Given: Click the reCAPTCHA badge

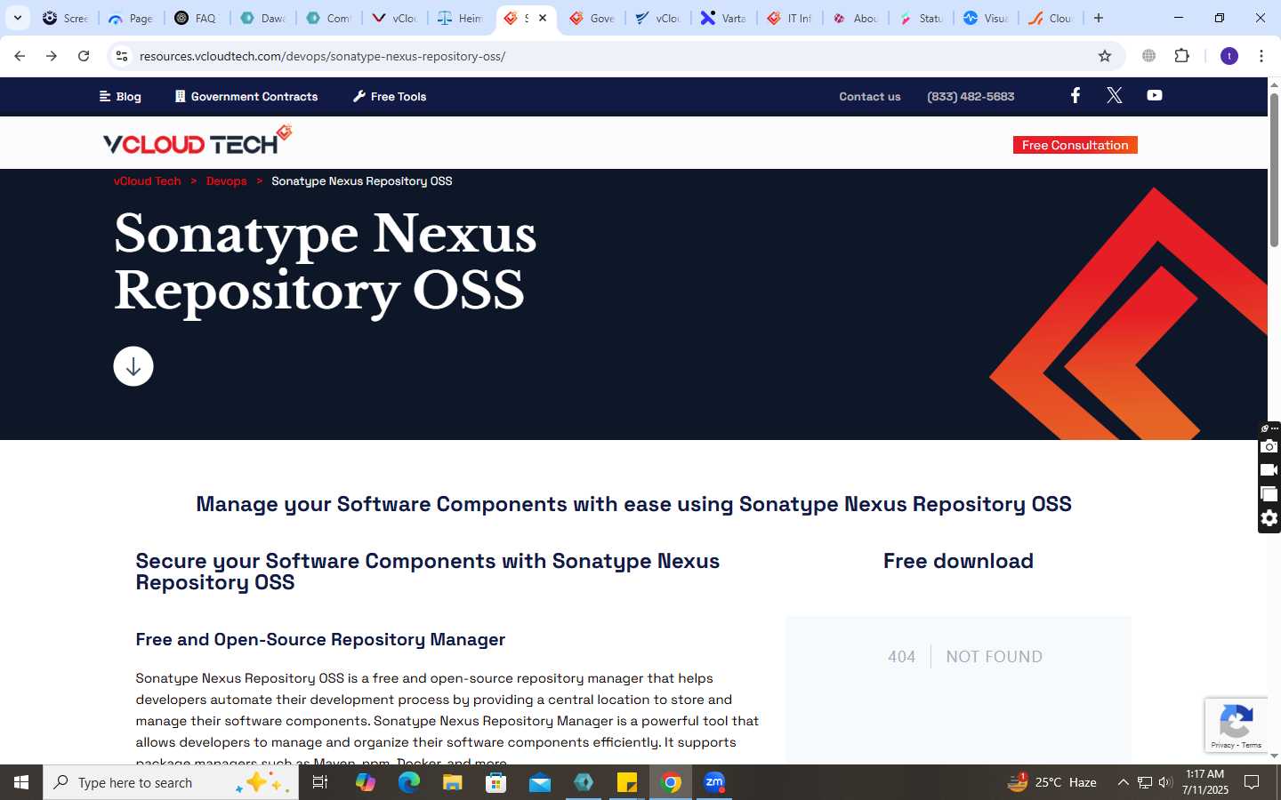Looking at the screenshot, I should click(1237, 725).
